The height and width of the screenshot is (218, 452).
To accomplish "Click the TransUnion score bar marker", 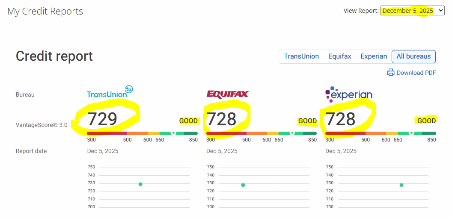I will [x=173, y=133].
